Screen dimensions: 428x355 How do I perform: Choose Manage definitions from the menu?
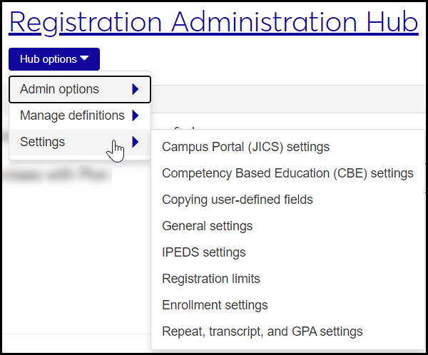[x=72, y=115]
